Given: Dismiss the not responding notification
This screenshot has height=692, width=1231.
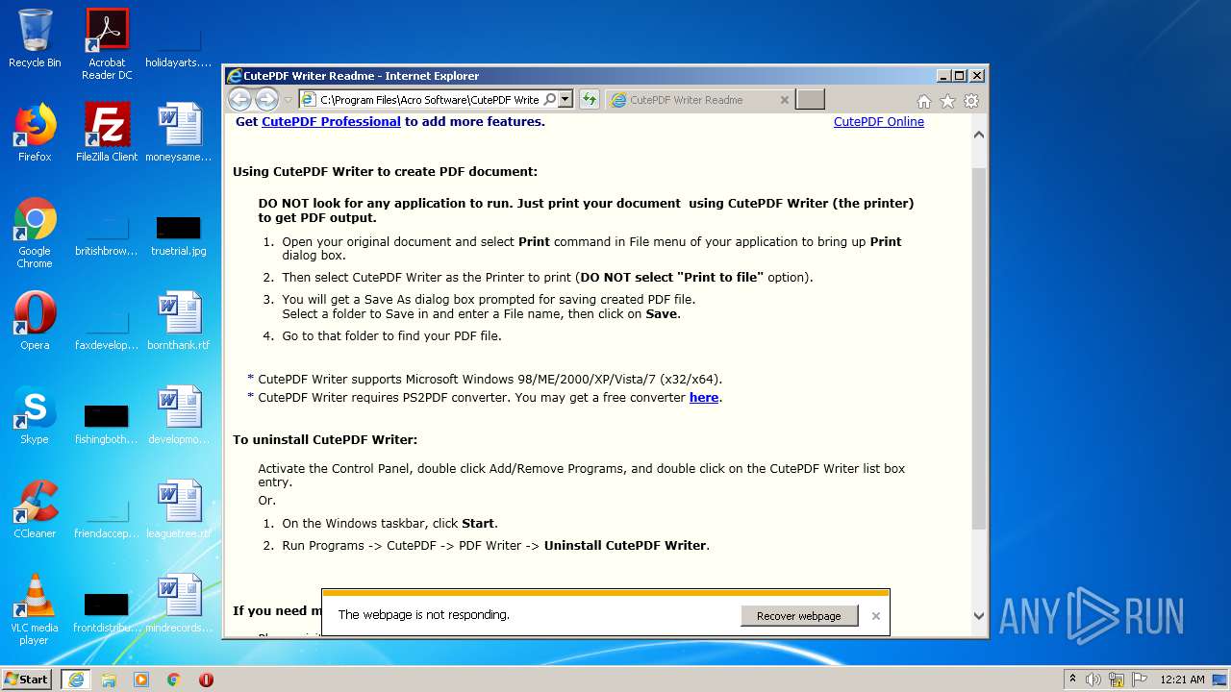Looking at the screenshot, I should pos(875,616).
